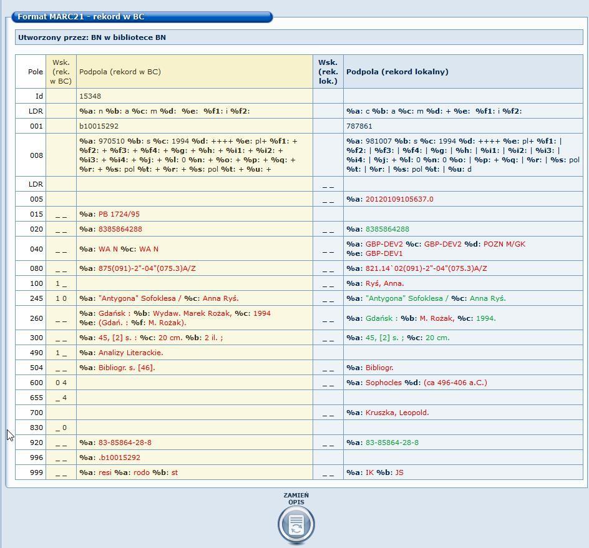Click field number 830 in the Pole column

click(x=36, y=428)
